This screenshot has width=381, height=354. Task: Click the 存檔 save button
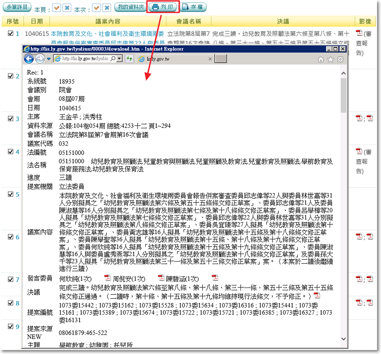[194, 7]
